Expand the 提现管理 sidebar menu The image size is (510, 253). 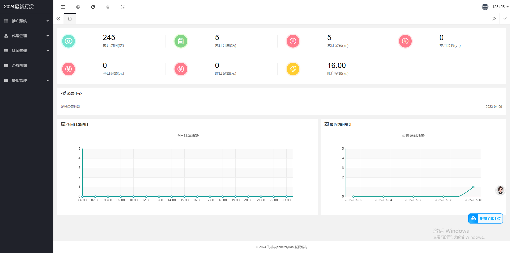pyautogui.click(x=27, y=80)
